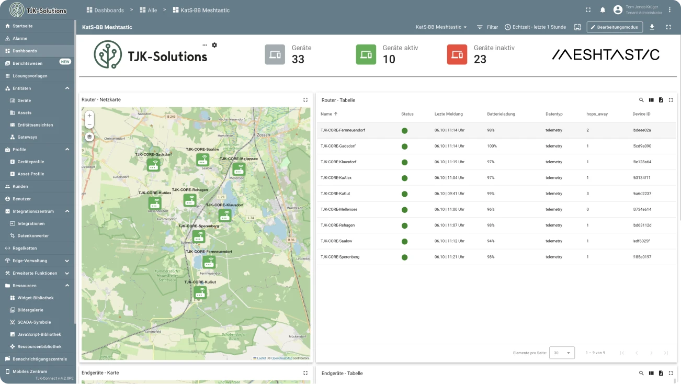The image size is (681, 384).
Task: Open Alarme in the sidebar
Action: [20, 39]
